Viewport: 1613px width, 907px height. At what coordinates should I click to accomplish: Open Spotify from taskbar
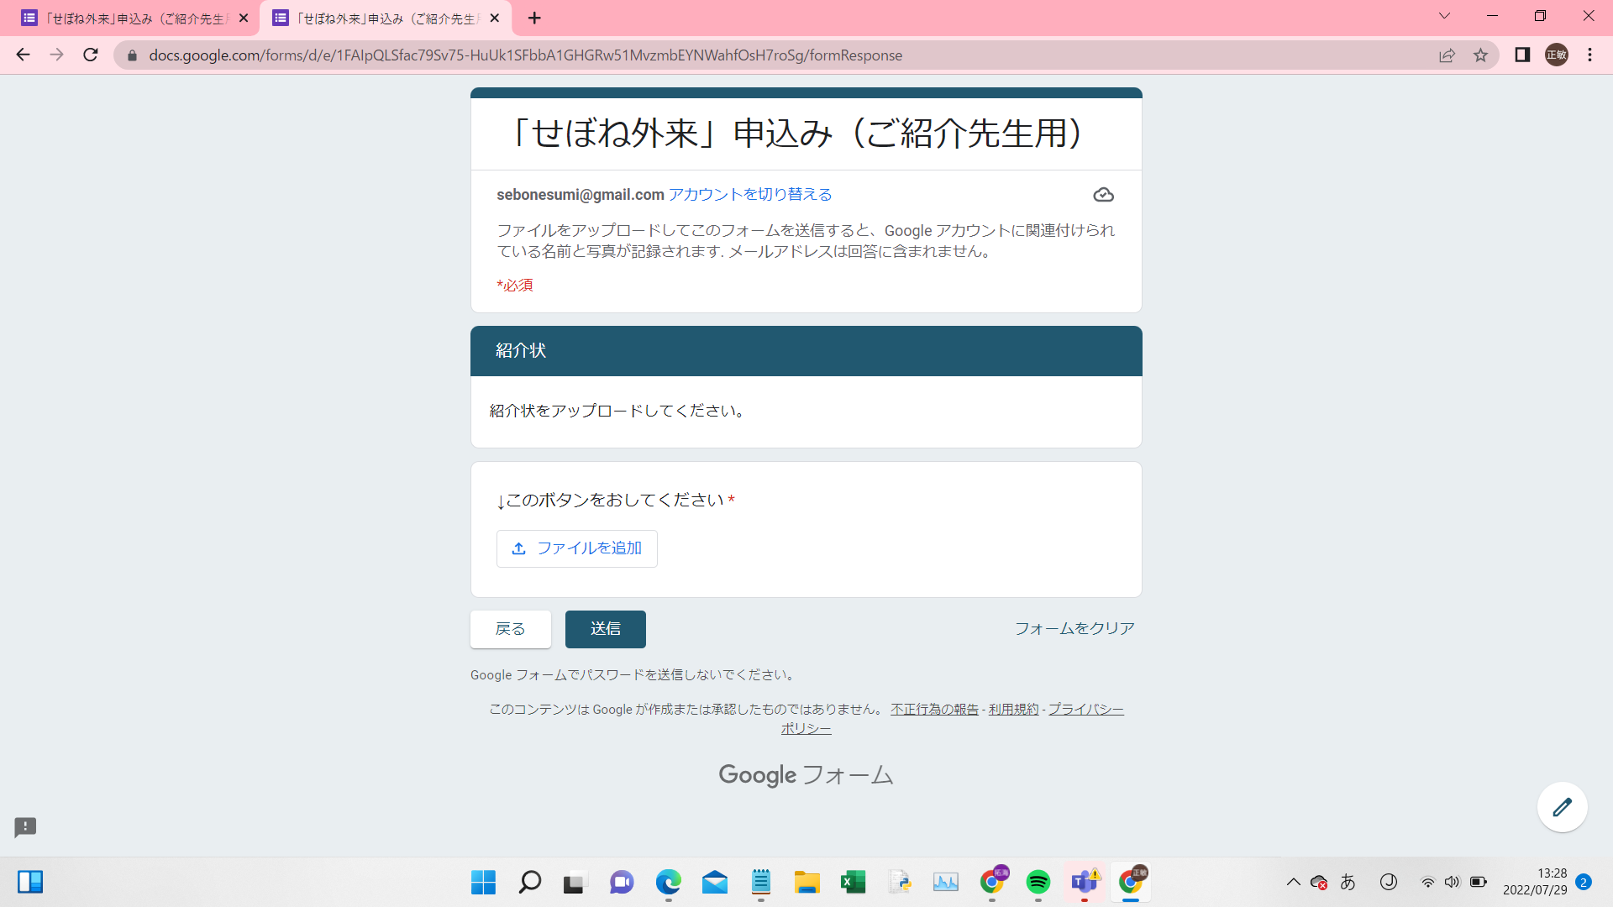(1038, 882)
